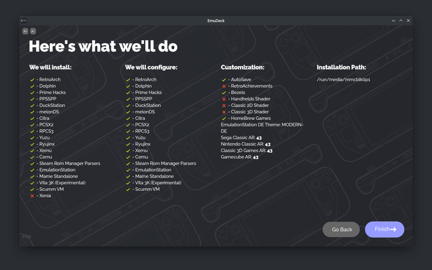Click 'DuckStation' in the install list

tap(52, 106)
